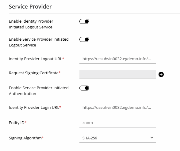The width and height of the screenshot is (180, 151).
Task: Focus the Identity Provider Logout URL field
Action: (x=118, y=59)
